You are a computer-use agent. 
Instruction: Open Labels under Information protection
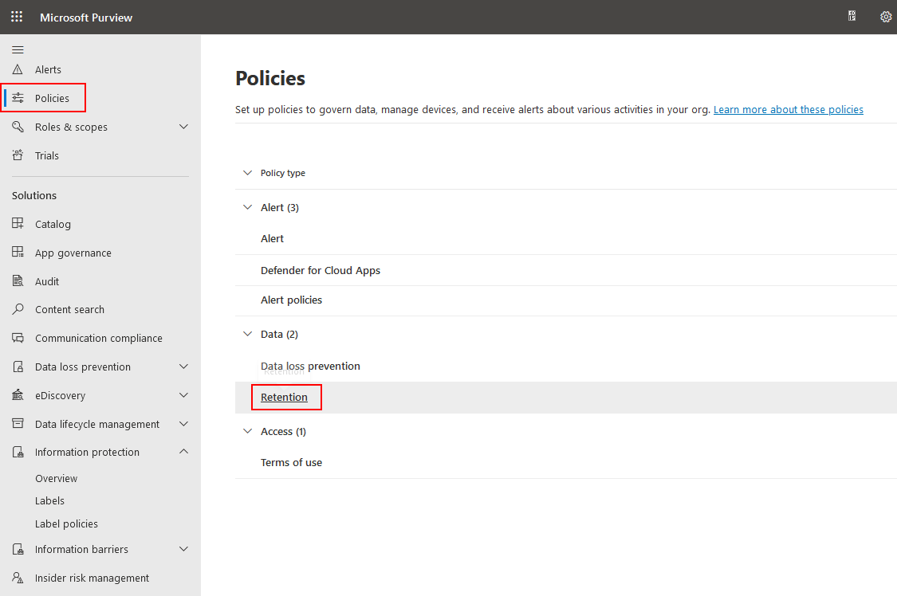[49, 500]
